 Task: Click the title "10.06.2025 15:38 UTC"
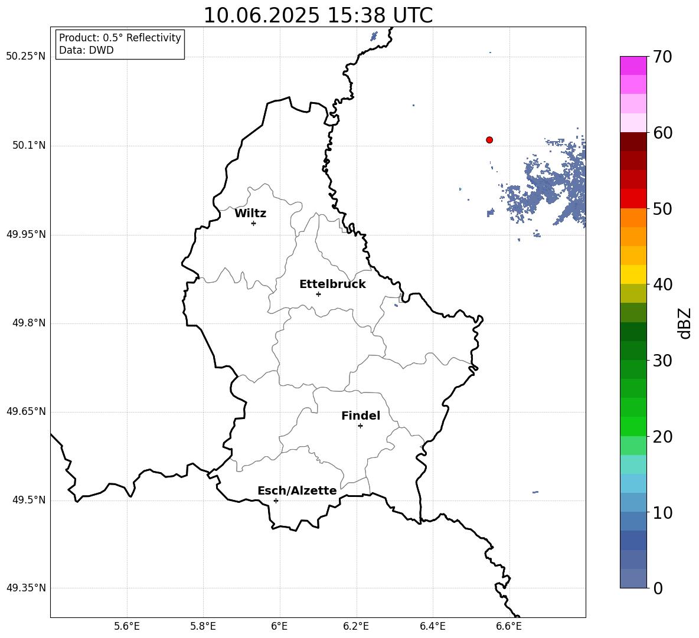pyautogui.click(x=318, y=15)
